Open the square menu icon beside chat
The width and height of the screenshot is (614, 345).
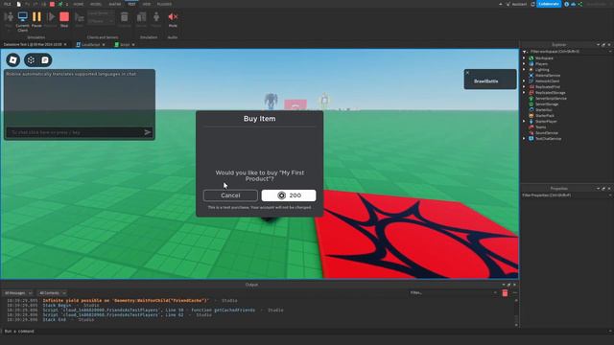[x=31, y=59]
